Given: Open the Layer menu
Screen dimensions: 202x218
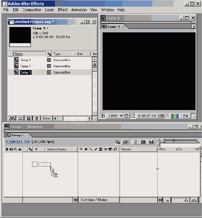Looking at the screenshot, I should point(49,10).
